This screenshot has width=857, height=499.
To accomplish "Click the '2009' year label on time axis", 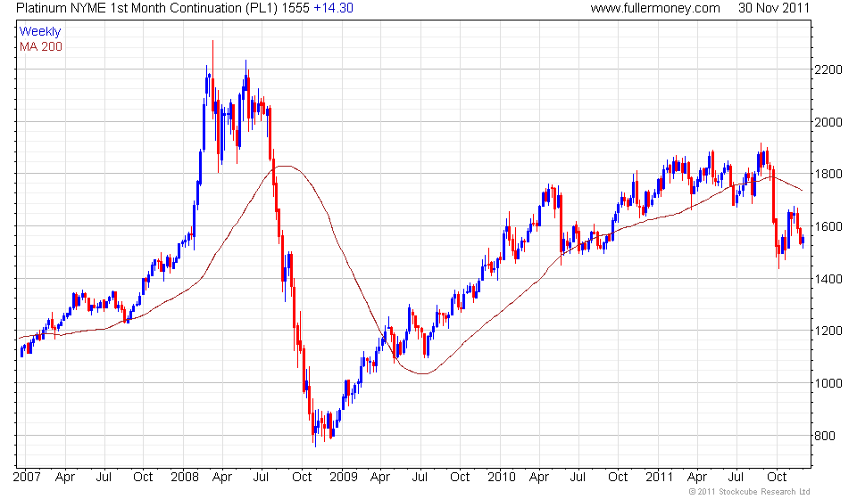I will [x=343, y=478].
